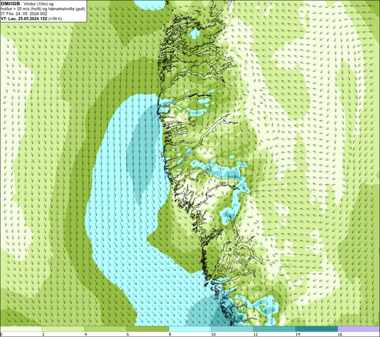Screen dimensions: 380x337
Task: Select the 6–8 m/s olive green swatch
Action: pos(148,329)
